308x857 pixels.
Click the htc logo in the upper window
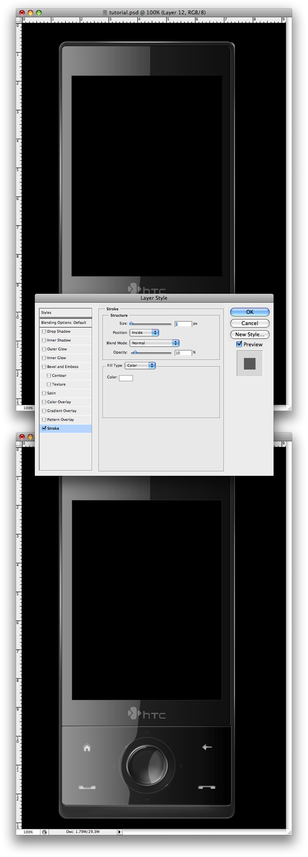coord(147,289)
